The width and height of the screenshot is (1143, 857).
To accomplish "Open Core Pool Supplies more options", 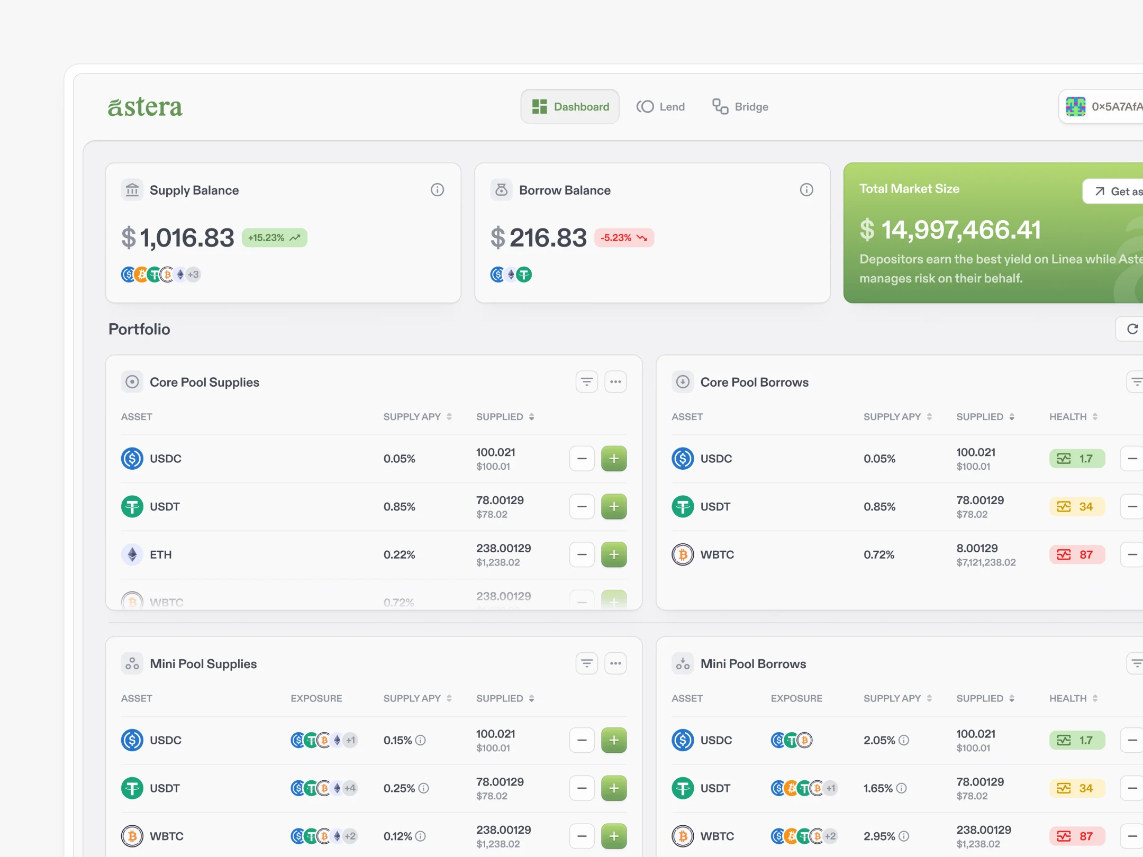I will 615,382.
